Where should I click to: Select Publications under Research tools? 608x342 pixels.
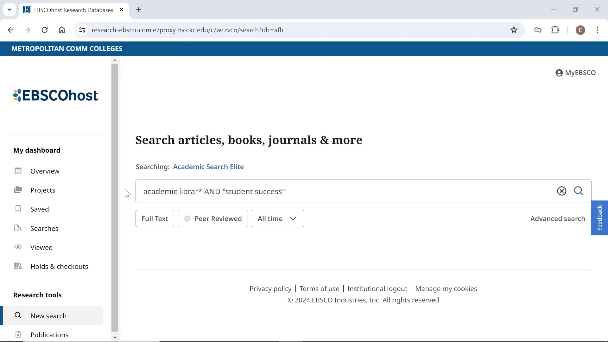click(x=49, y=335)
